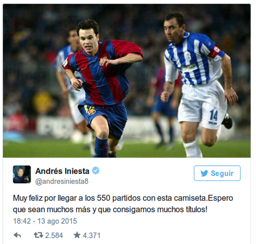Screen dimensions: 256x244
Task: Open the attached football match photo
Action: pyautogui.click(x=127, y=81)
